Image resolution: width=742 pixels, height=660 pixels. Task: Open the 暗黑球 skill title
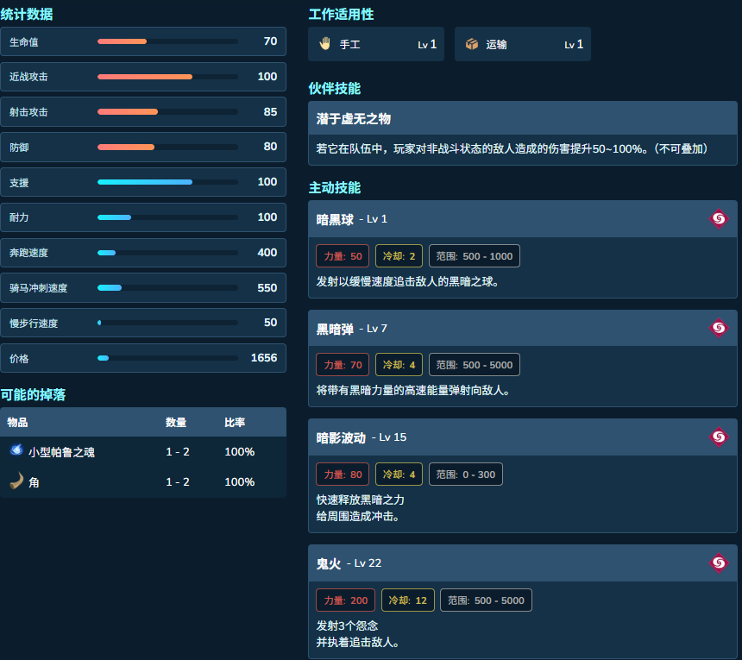coord(335,219)
